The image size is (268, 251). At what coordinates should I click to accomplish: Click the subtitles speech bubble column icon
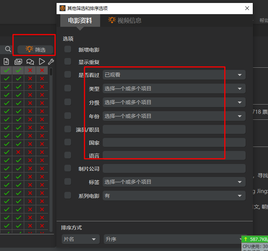[30, 61]
